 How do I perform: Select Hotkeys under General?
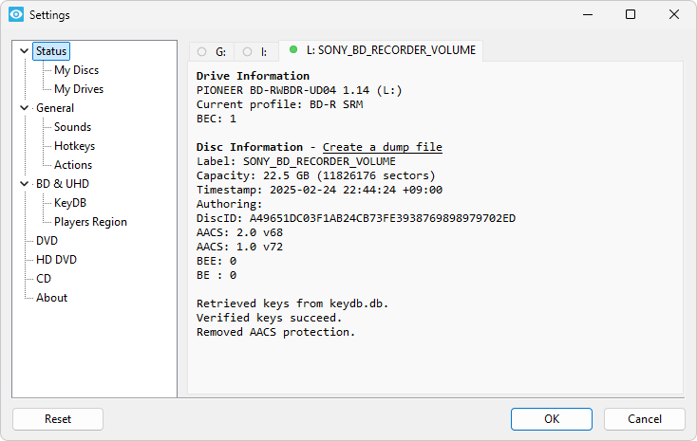(74, 146)
